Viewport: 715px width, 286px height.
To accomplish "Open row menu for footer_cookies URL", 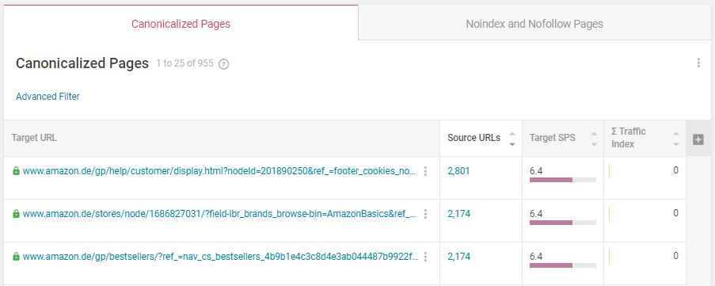I will click(x=425, y=171).
